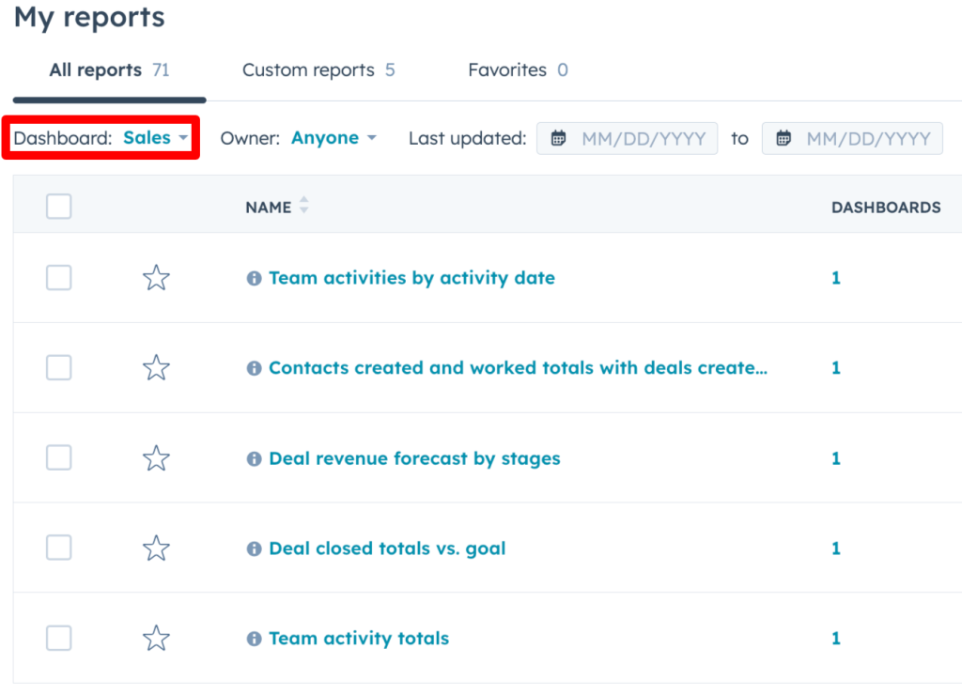Viewport: 962px width, 695px height.
Task: Switch to the All reports tab
Action: click(109, 69)
